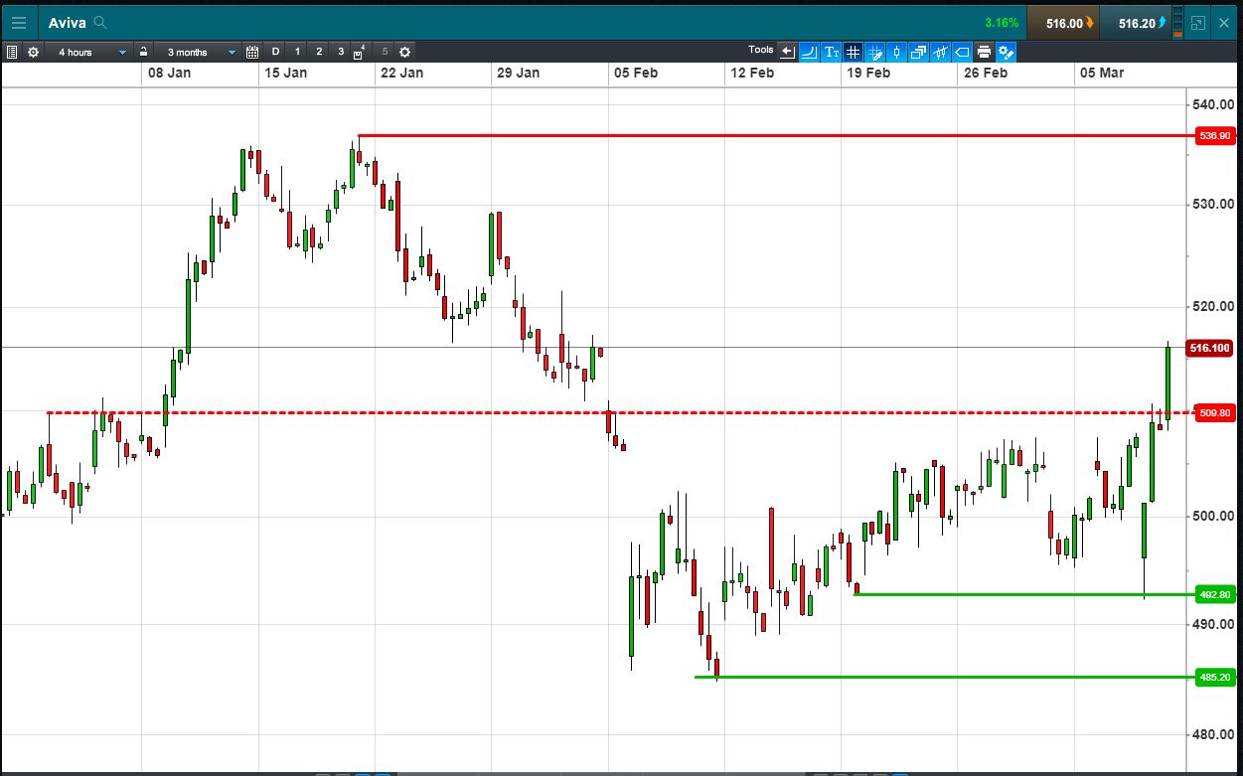The width and height of the screenshot is (1243, 776).
Task: Click the 530.00 price axis label
Action: click(x=1213, y=204)
